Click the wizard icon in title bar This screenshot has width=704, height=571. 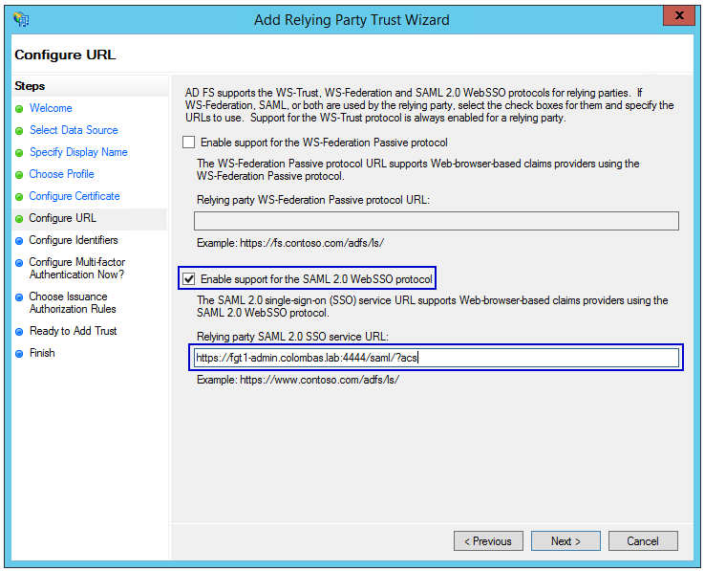21,18
